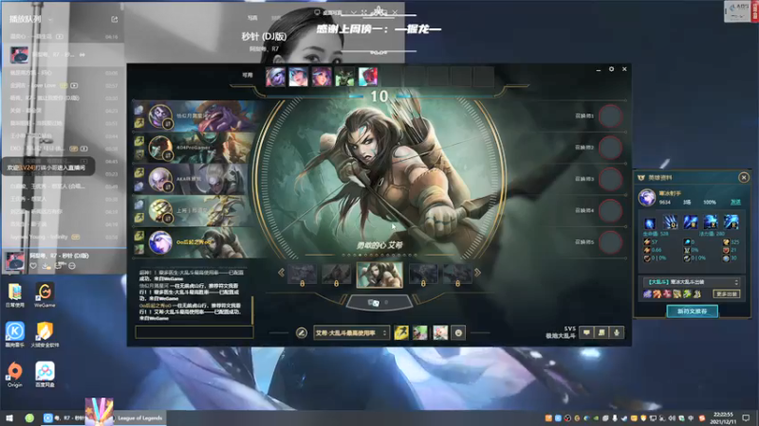
Task: Click the 发送 link in hero panel
Action: [735, 202]
